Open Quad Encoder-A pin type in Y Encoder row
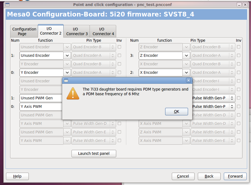251x185 pixels. click(94, 72)
